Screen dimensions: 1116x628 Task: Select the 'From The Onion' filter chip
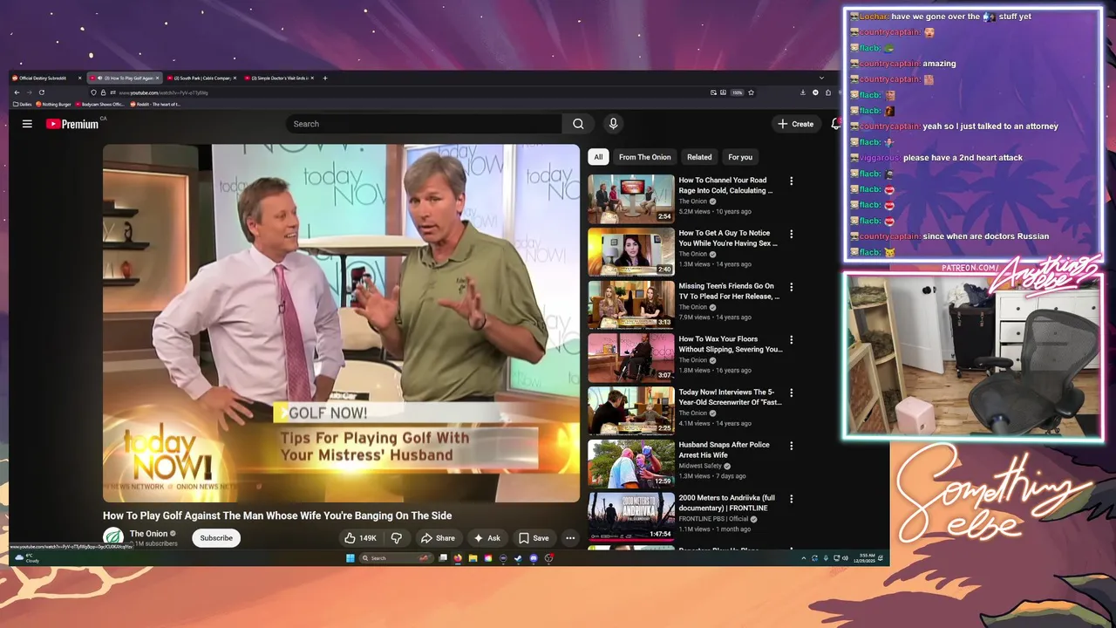tap(645, 157)
